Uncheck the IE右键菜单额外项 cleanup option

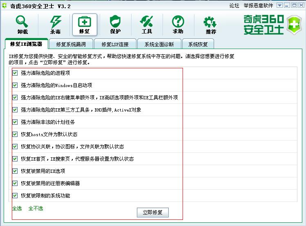[x=15, y=98]
